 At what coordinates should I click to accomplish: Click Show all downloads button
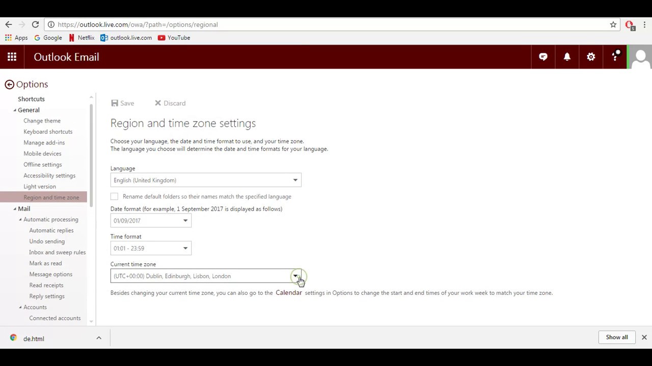(617, 337)
